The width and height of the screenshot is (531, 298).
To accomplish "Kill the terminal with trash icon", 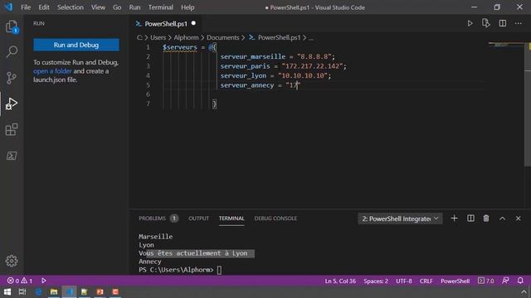I will 486,219.
